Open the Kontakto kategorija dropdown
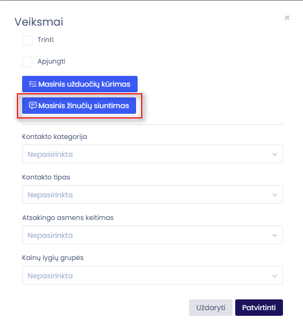Viewport: 303px width, 324px height. point(153,154)
